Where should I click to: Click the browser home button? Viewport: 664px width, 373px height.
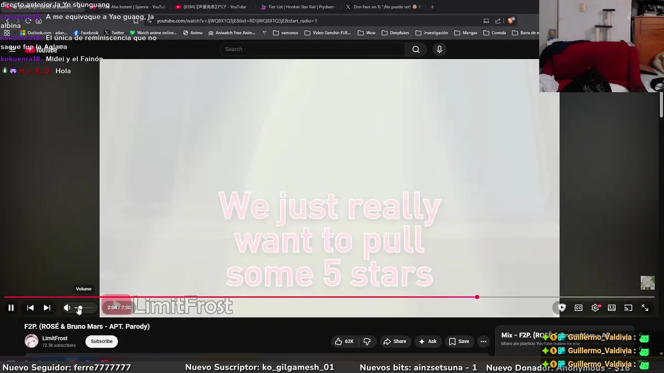pos(38,21)
